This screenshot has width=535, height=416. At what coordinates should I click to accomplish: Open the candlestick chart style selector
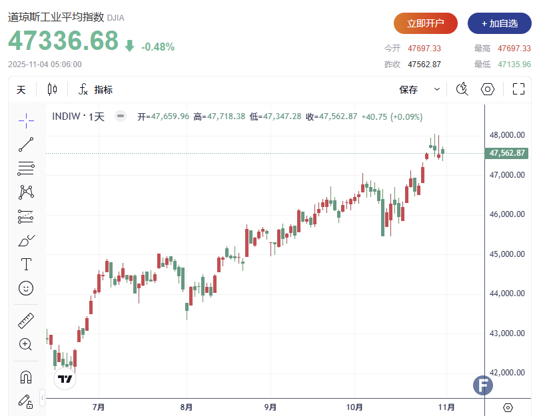click(x=52, y=89)
